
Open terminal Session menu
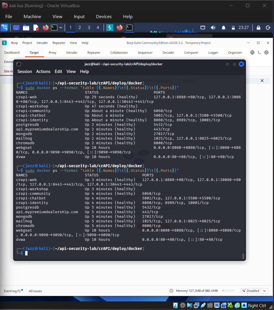[x=25, y=72]
